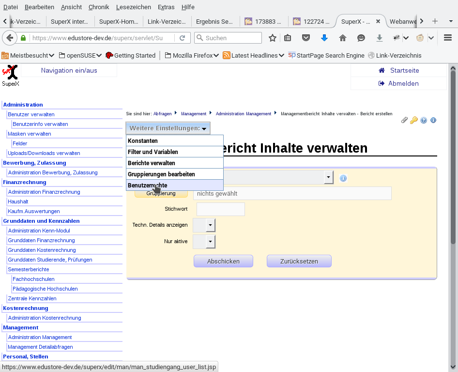Open the combo box arrow above Gruppierung

328,177
